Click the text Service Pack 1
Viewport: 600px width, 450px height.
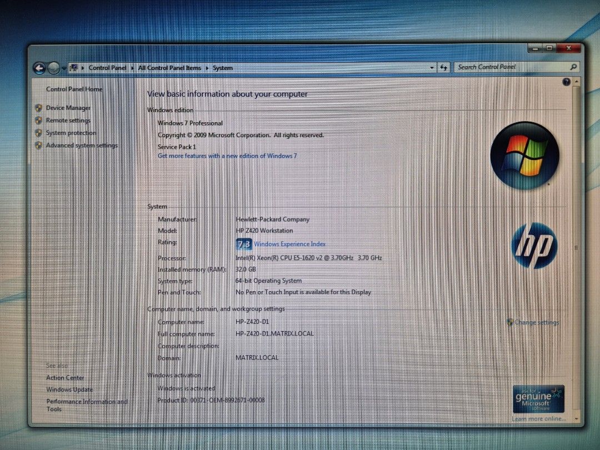177,147
